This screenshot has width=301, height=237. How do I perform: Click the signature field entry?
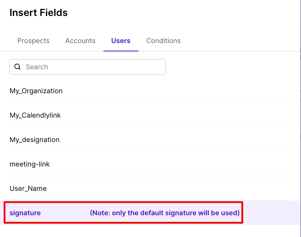[x=25, y=213]
